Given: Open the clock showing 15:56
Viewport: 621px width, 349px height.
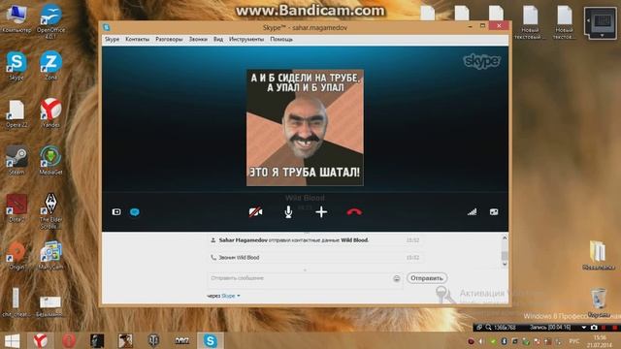Looking at the screenshot, I should tap(601, 341).
